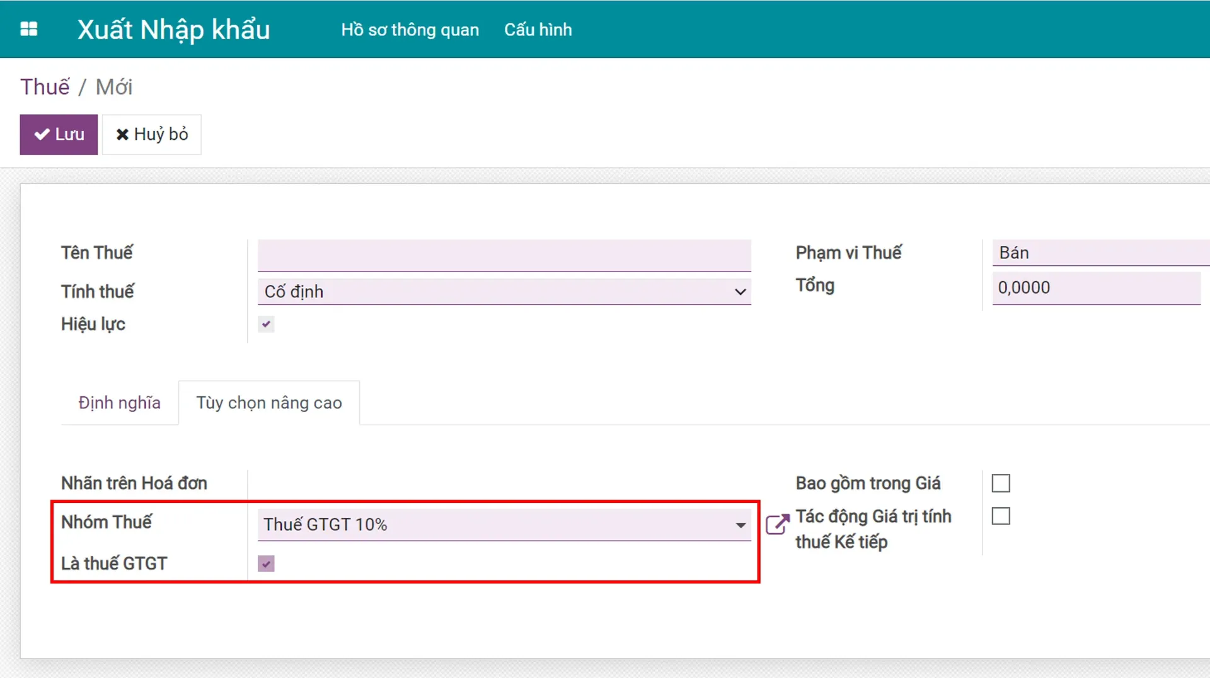The image size is (1210, 678).
Task: Enable Bao gồm trong Giá checkbox
Action: (x=1001, y=483)
